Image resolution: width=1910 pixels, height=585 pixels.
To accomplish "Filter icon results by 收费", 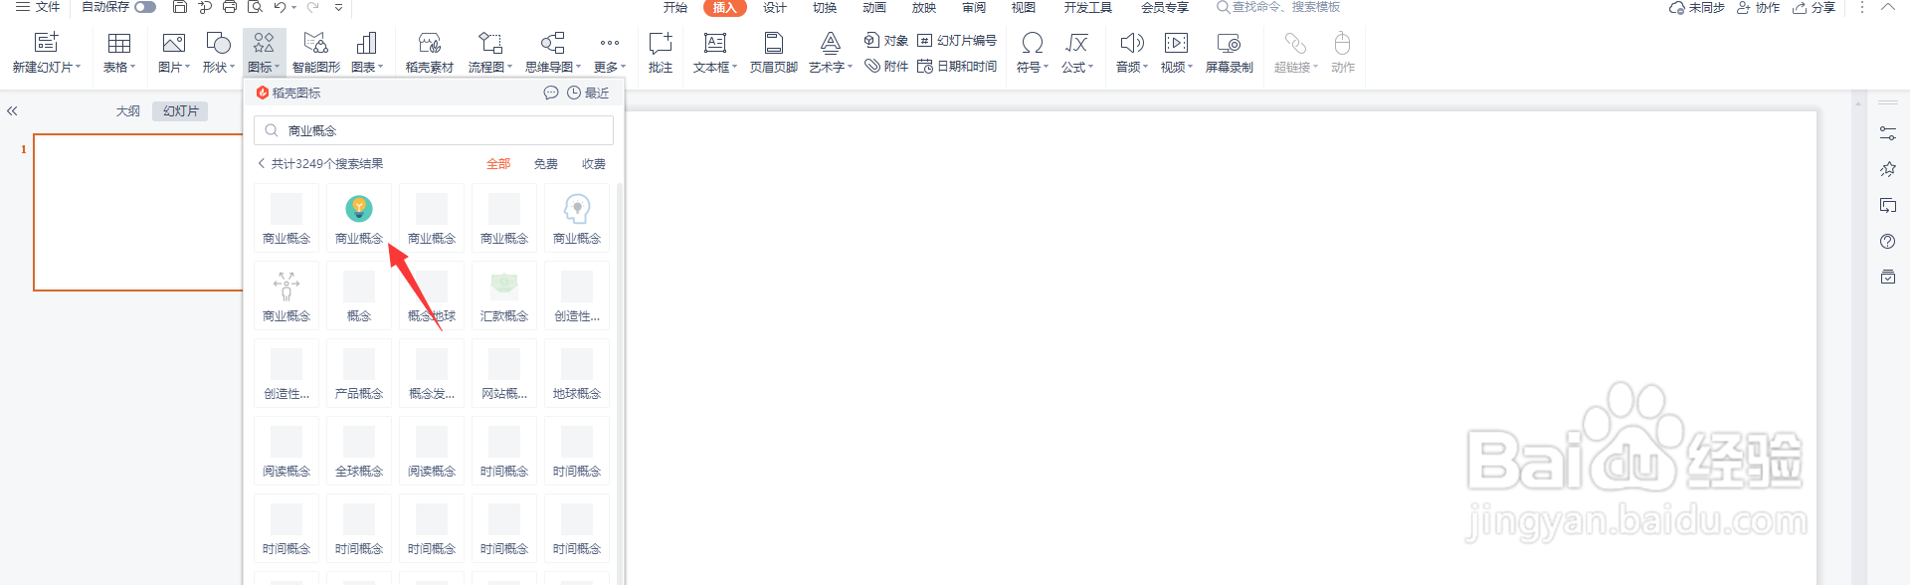I will [x=594, y=163].
